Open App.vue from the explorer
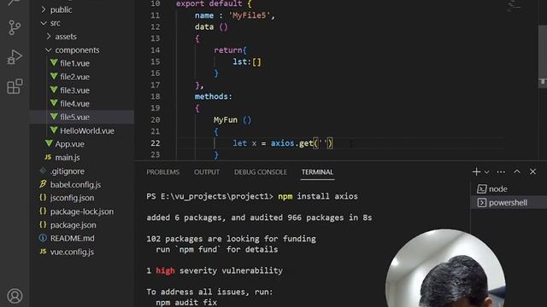 tap(70, 144)
